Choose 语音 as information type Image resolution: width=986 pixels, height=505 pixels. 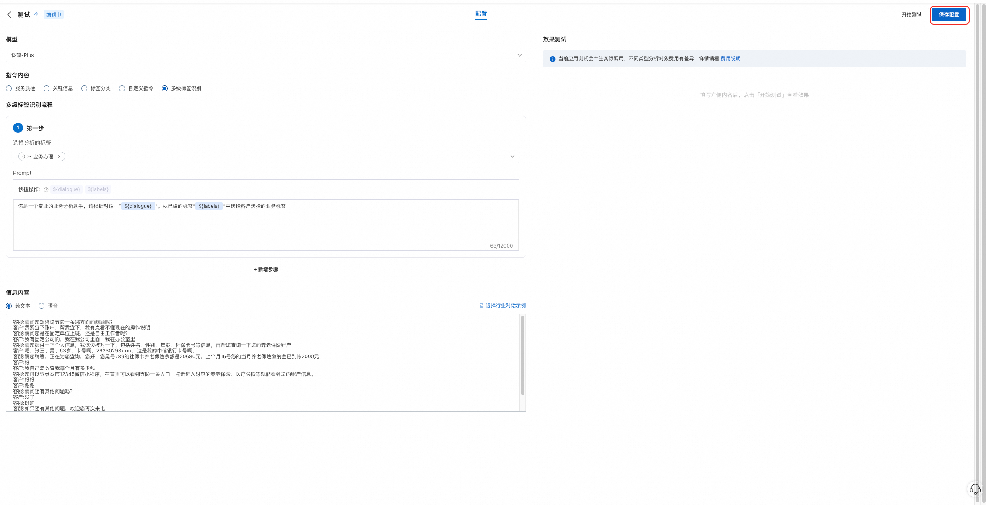(42, 306)
